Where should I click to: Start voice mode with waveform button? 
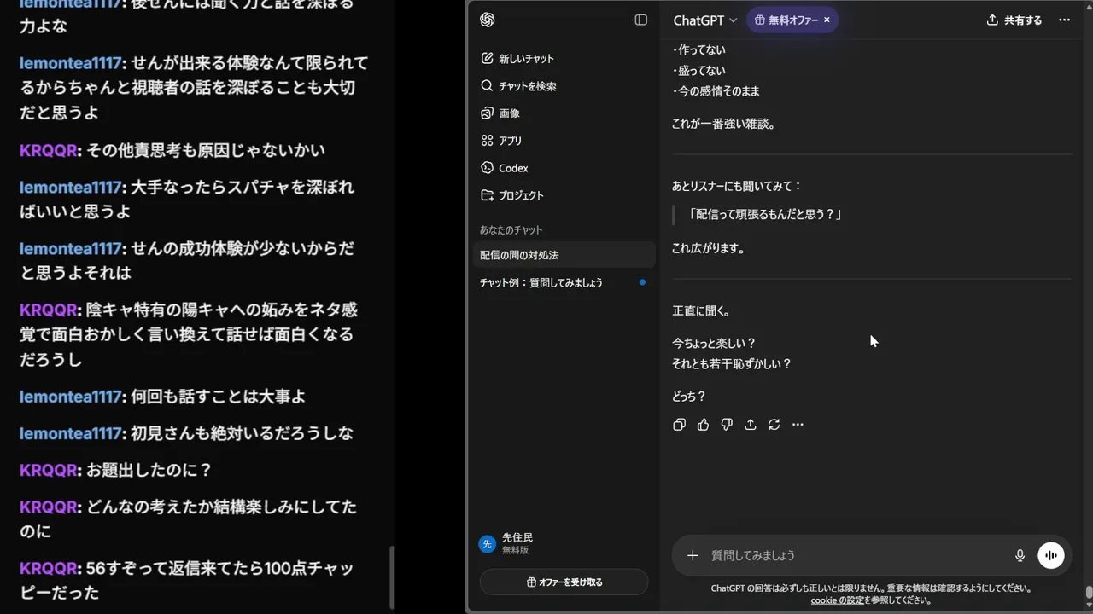[1051, 555]
